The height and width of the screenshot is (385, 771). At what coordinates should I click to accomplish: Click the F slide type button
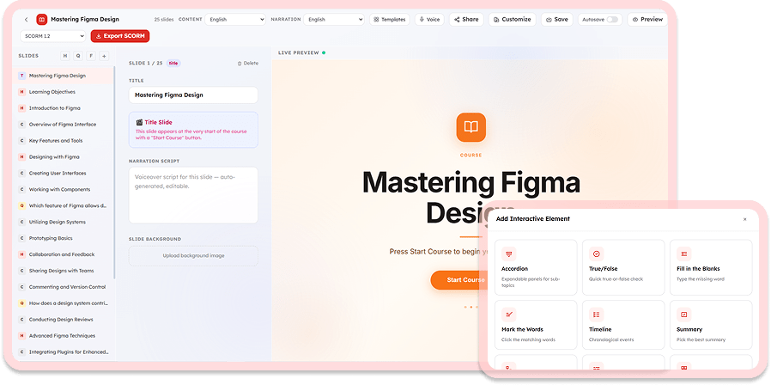click(x=90, y=56)
